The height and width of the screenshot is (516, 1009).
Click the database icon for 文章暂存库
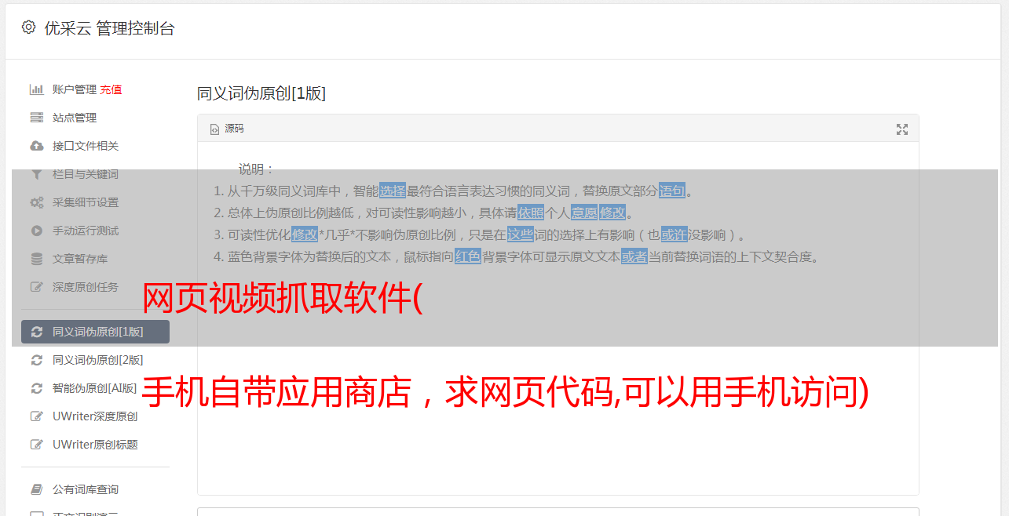click(x=36, y=259)
